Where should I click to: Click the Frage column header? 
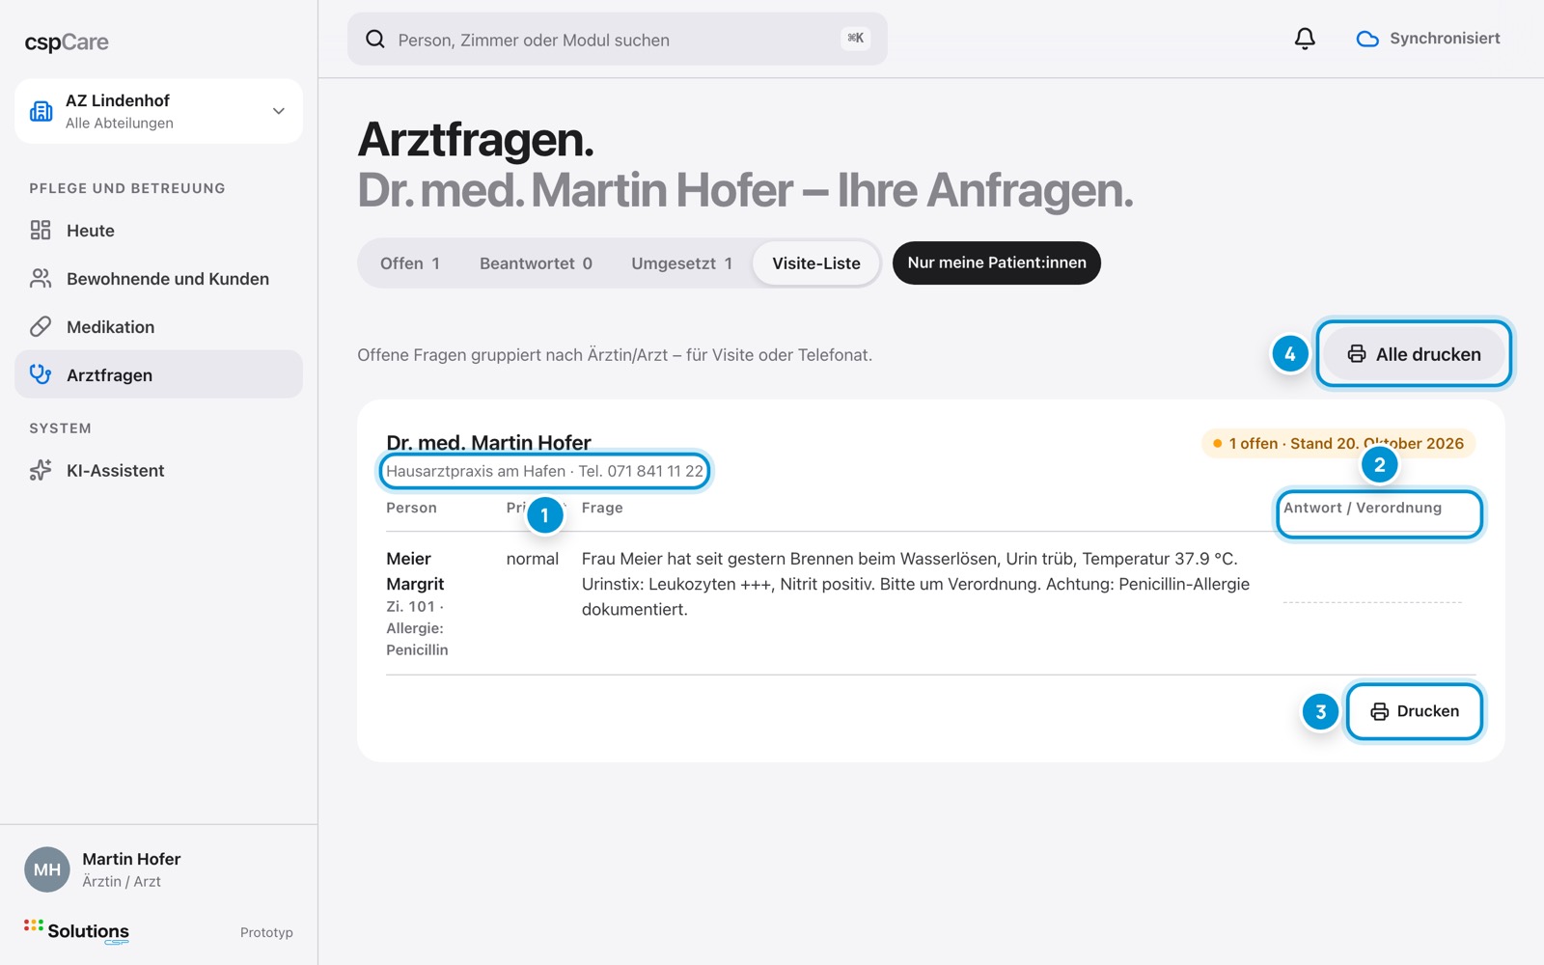602,508
